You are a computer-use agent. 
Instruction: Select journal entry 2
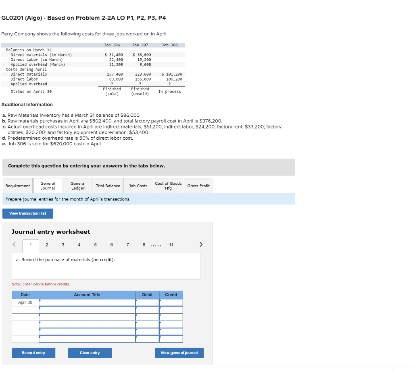[47, 245]
